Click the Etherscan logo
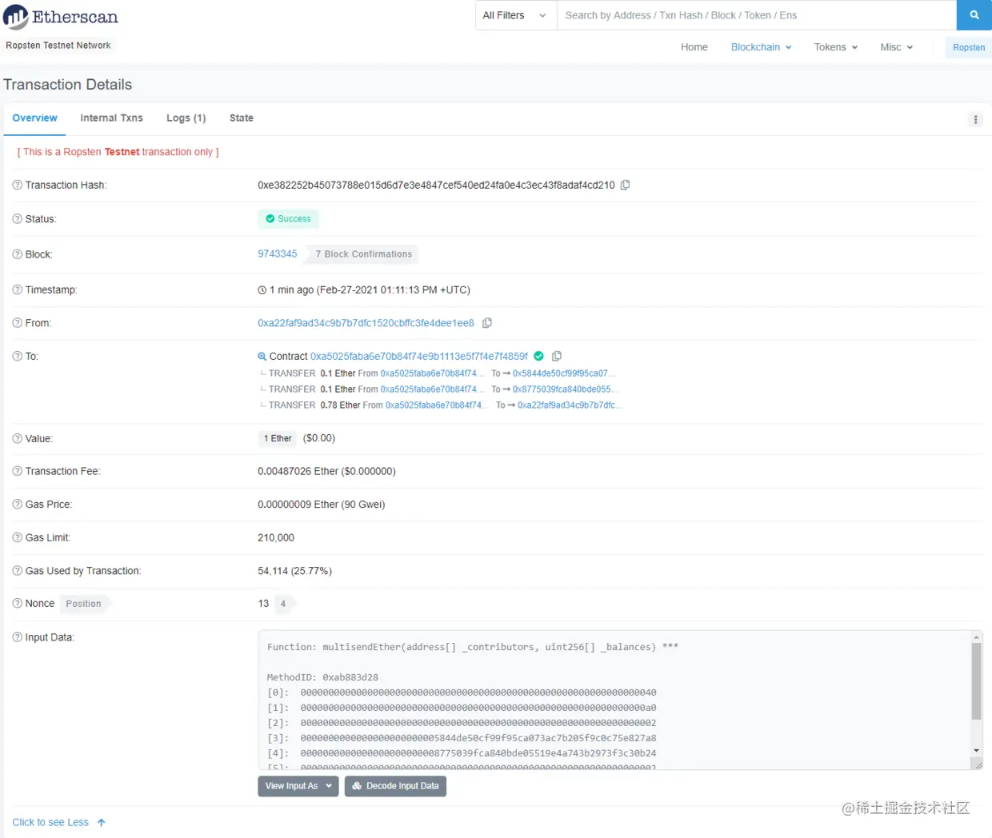This screenshot has height=838, width=992. tap(61, 16)
